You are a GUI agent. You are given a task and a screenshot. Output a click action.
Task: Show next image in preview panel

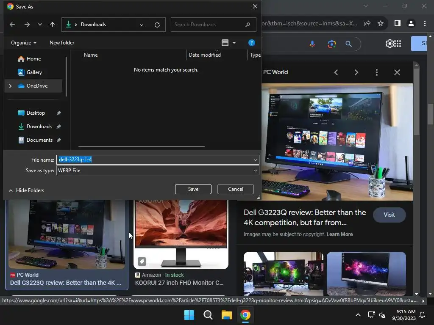(x=356, y=72)
